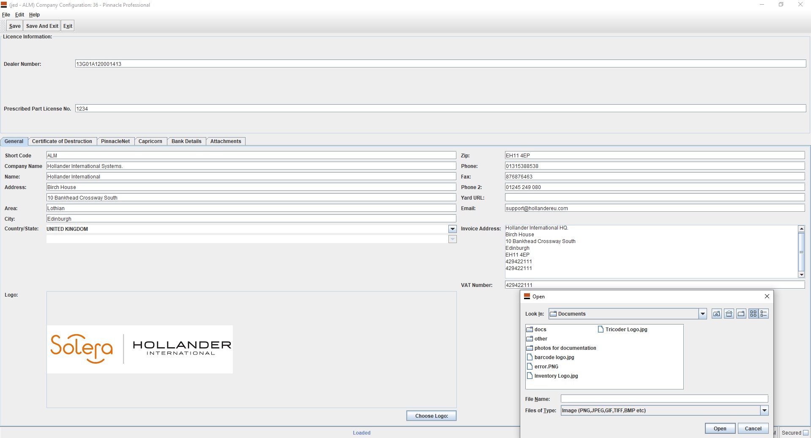Click the Fax field
Image resolution: width=811 pixels, height=438 pixels.
[x=655, y=176]
